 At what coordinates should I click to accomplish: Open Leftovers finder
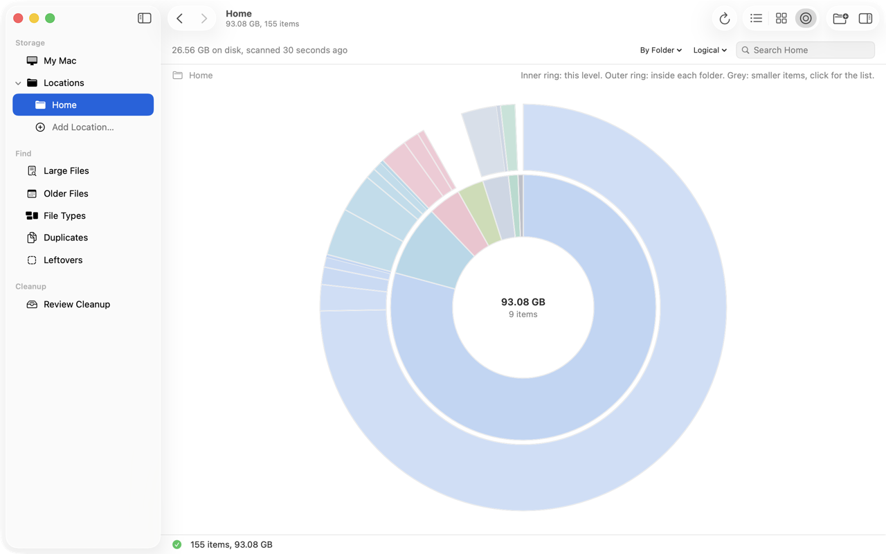coord(83,260)
